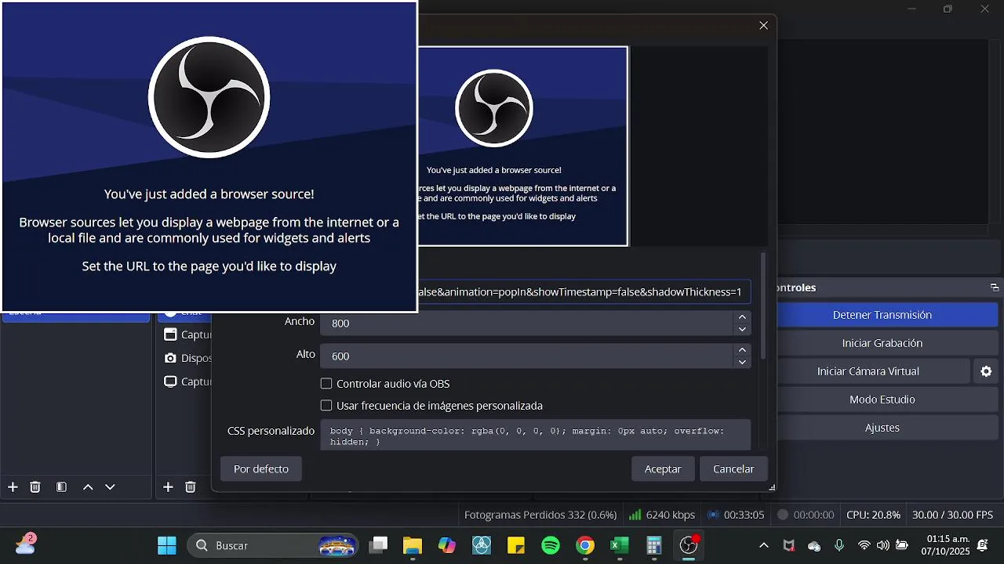1004x564 pixels.
Task: Open the weather widget in the taskbar
Action: pos(25,544)
